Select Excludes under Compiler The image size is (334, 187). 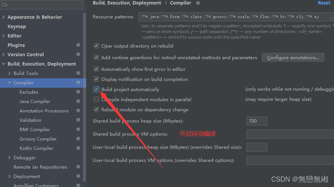(x=29, y=92)
